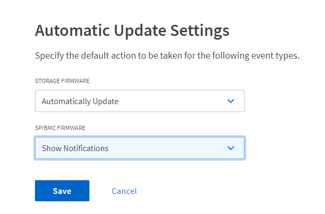
Task: Open the Storage Firmware combo box
Action: coord(140,101)
